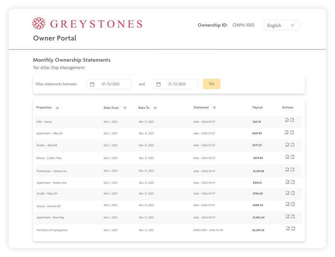Filter the Statement column

pyautogui.click(x=214, y=108)
